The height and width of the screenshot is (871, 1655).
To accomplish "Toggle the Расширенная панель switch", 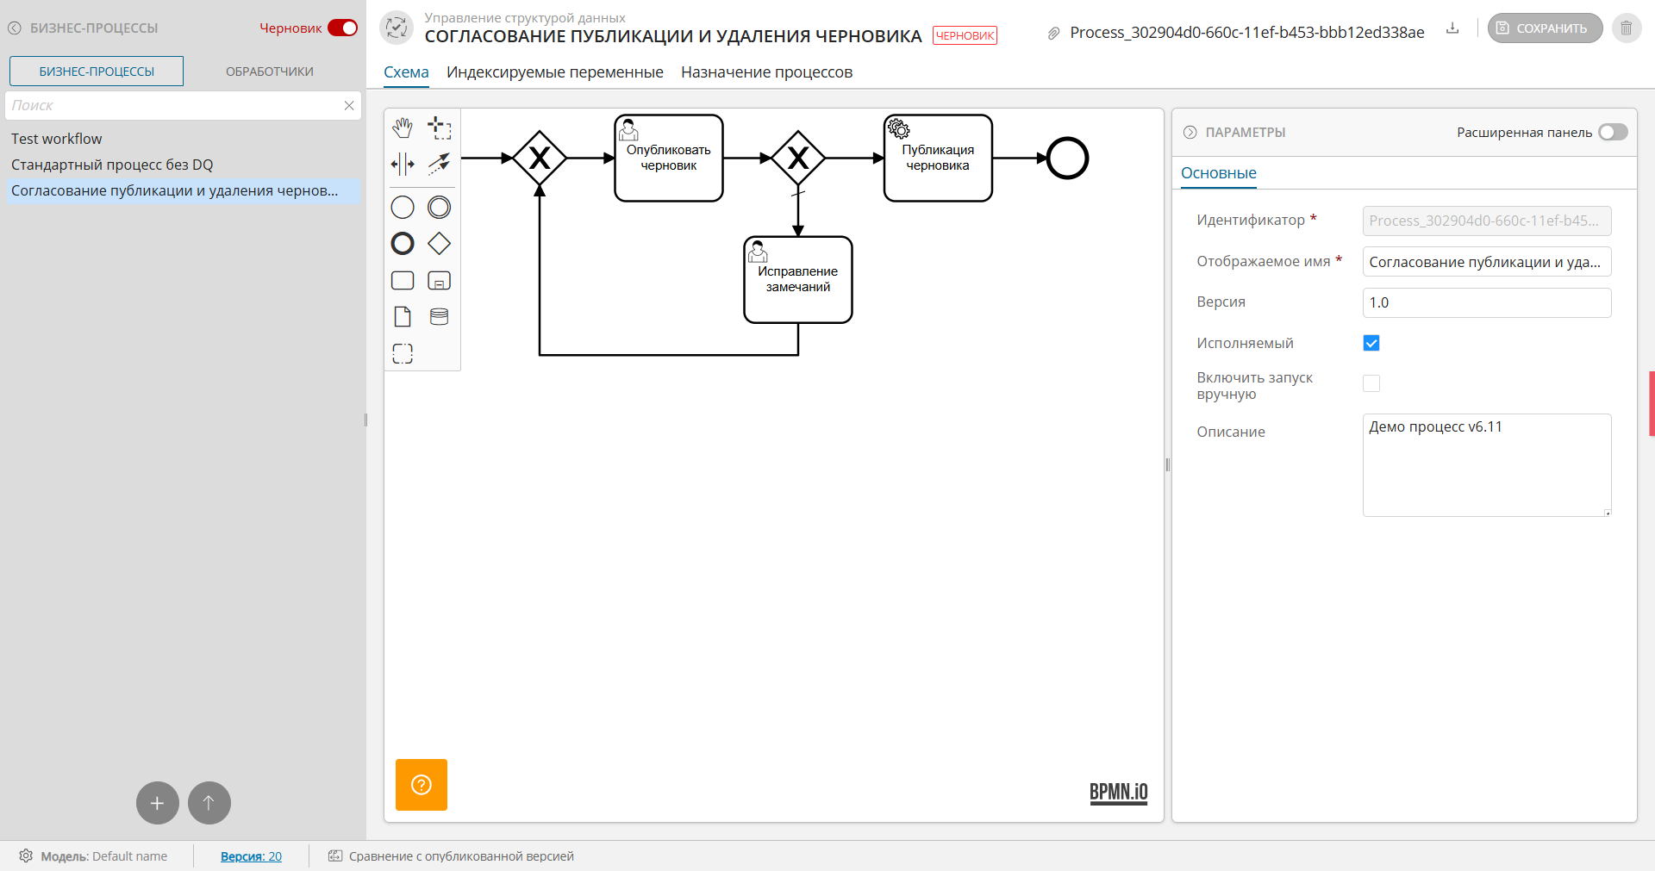I will [x=1613, y=132].
